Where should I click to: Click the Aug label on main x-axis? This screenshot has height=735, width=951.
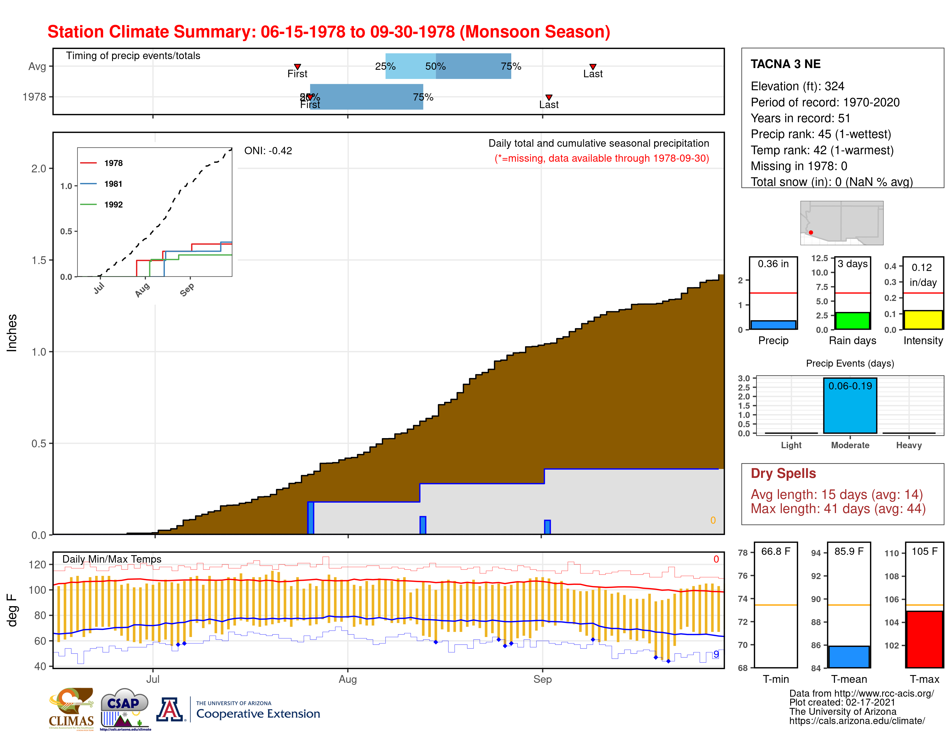(x=348, y=679)
